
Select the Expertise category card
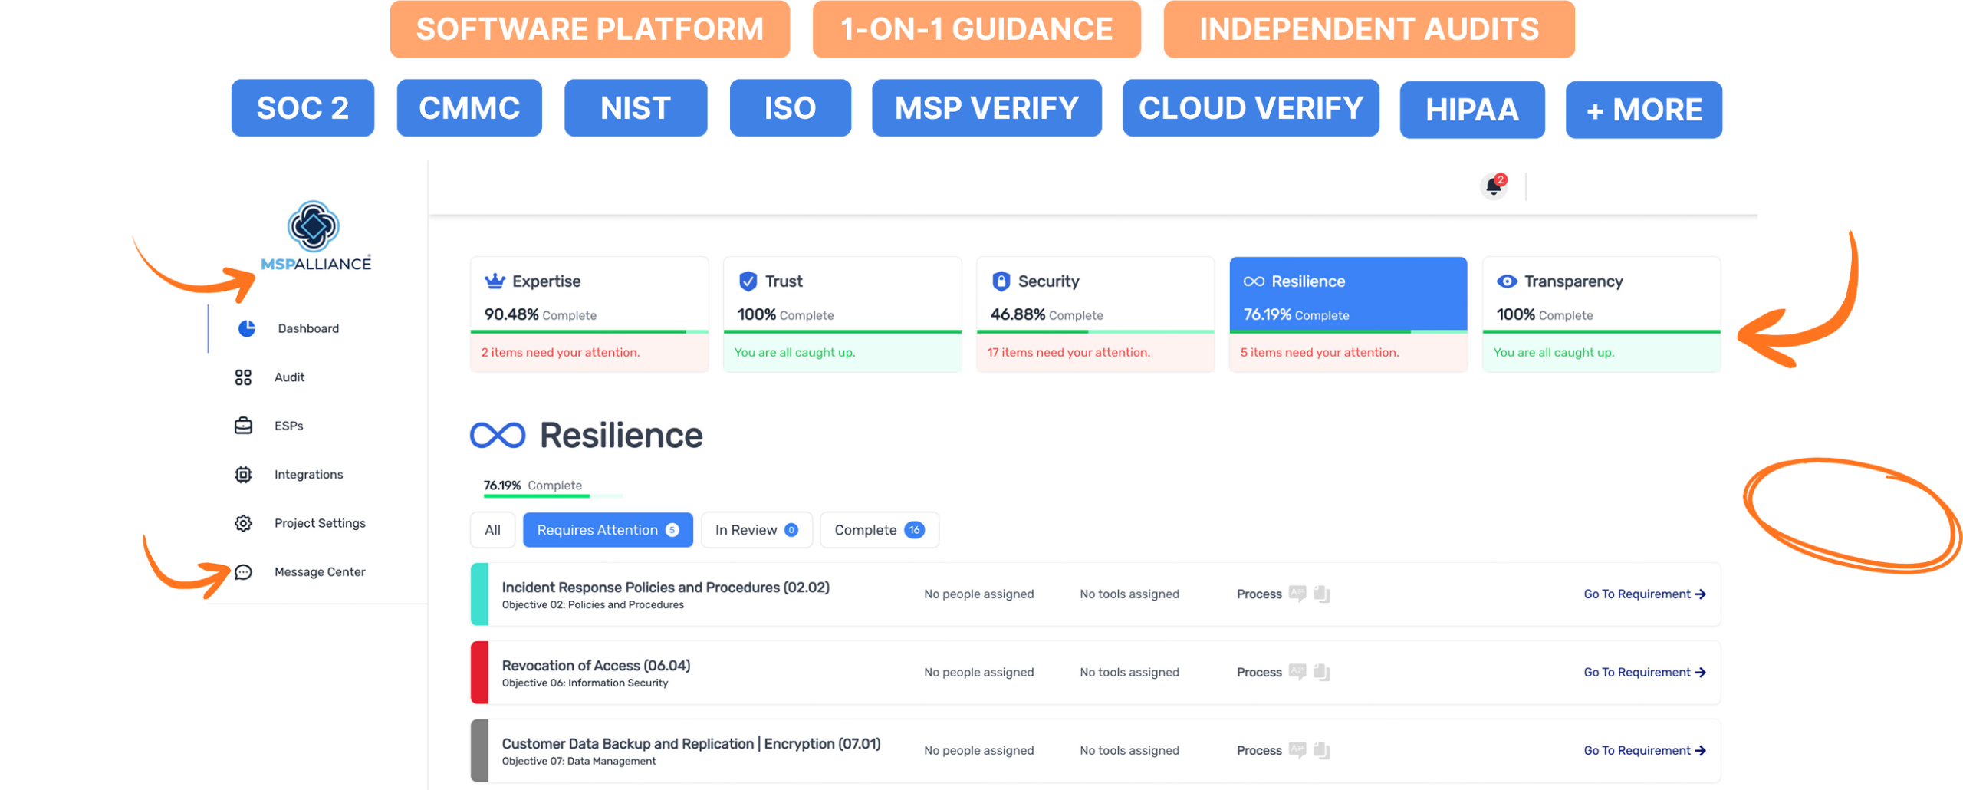[589, 314]
